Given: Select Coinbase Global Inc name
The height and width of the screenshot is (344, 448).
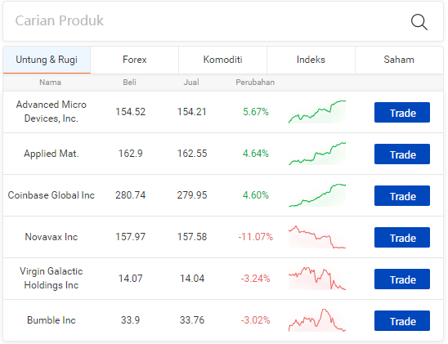Looking at the screenshot, I should pyautogui.click(x=52, y=195).
